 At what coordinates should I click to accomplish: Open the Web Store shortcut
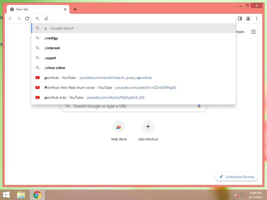pyautogui.click(x=119, y=131)
